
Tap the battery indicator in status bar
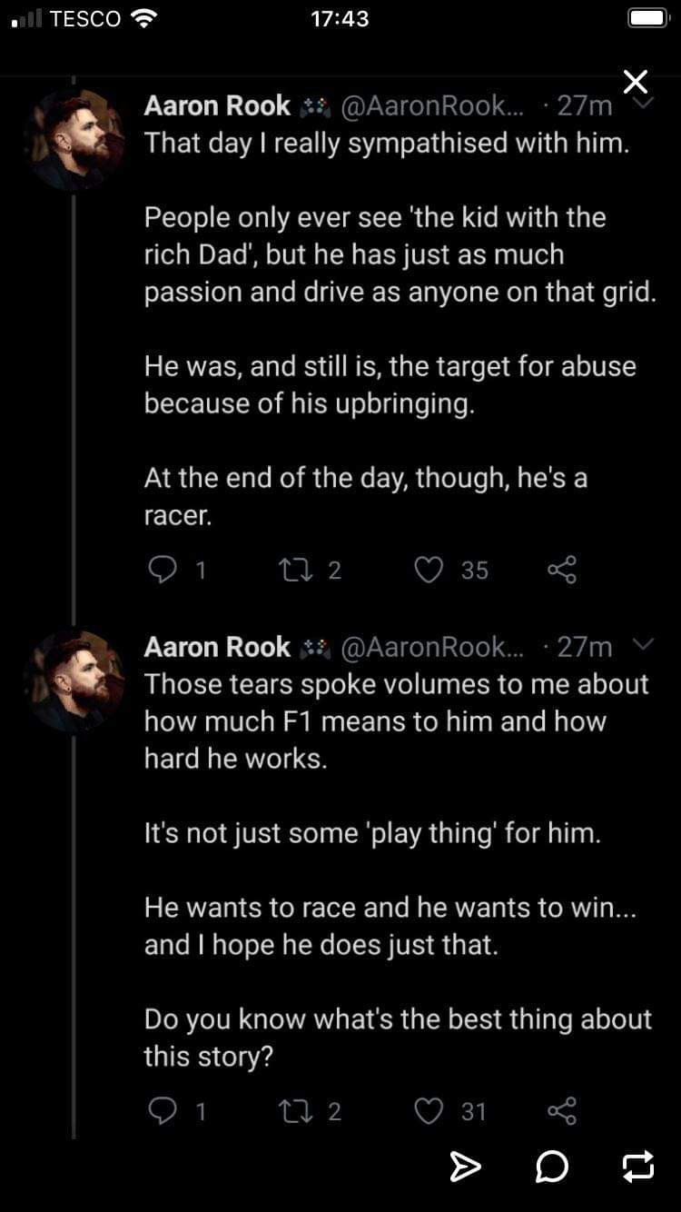[648, 19]
